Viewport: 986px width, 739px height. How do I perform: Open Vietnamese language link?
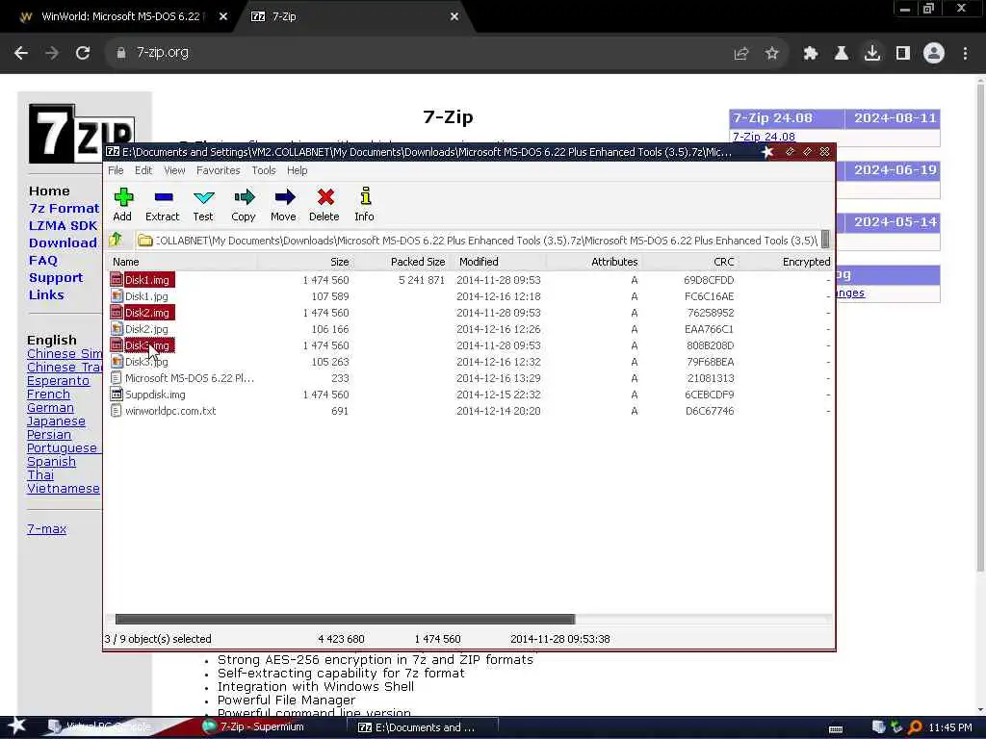click(63, 488)
